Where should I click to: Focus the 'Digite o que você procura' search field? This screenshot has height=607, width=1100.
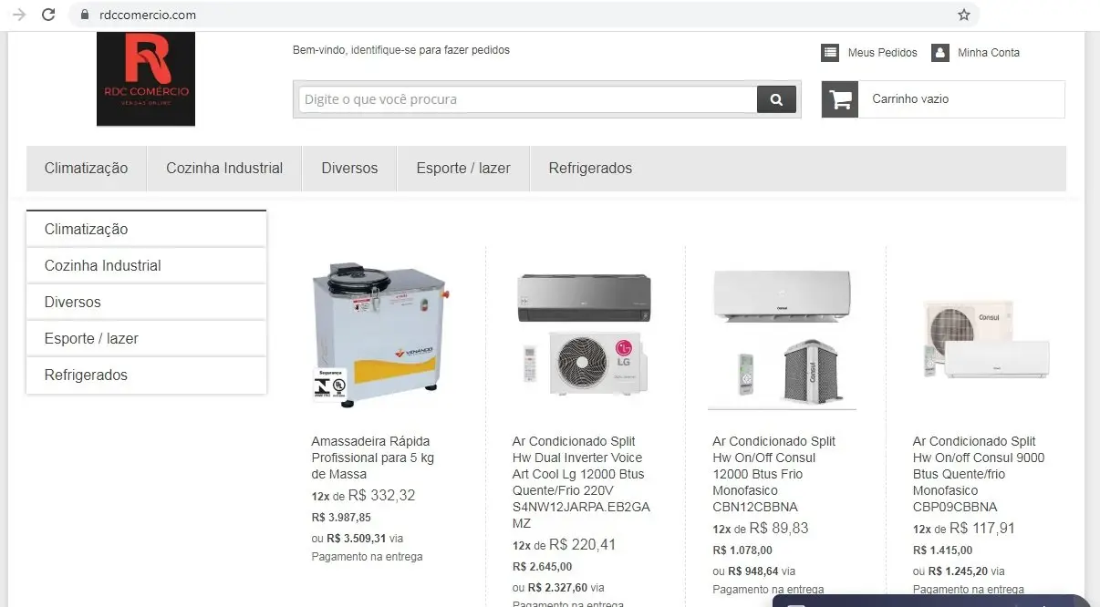(x=527, y=99)
